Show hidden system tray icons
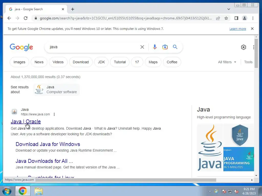 210,191
